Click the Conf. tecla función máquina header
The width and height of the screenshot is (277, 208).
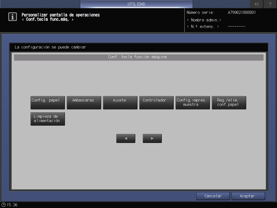pos(139,57)
